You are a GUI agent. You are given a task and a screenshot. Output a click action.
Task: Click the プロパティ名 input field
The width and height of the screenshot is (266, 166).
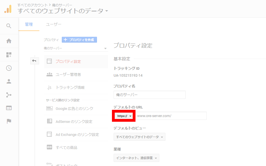[149, 95]
